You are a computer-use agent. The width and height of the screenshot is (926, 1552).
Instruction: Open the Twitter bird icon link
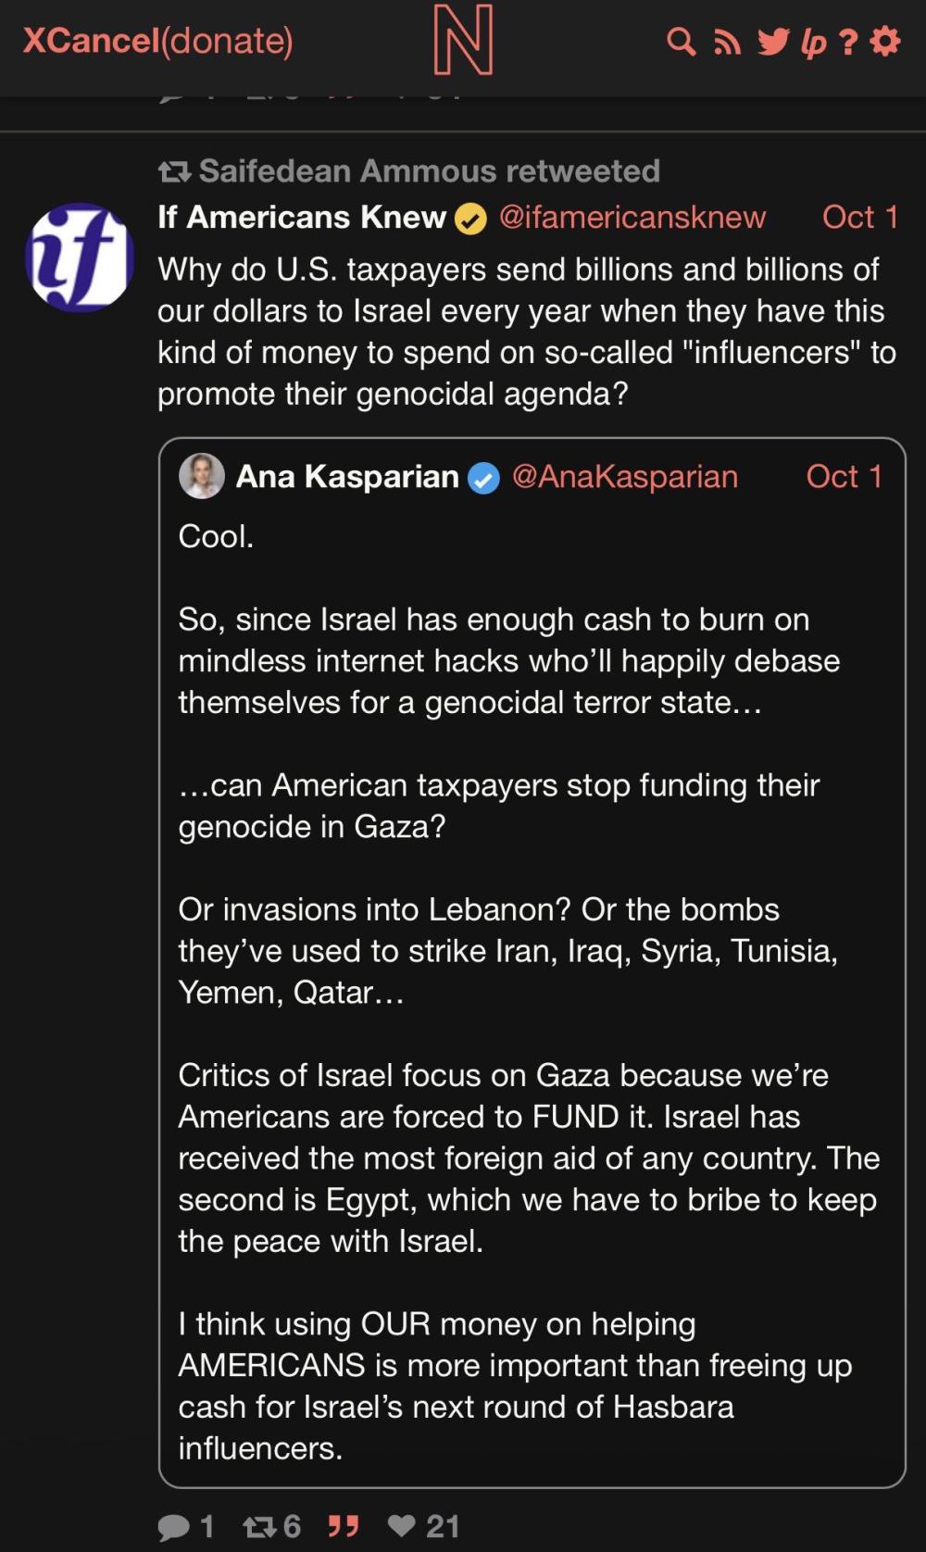pyautogui.click(x=773, y=42)
